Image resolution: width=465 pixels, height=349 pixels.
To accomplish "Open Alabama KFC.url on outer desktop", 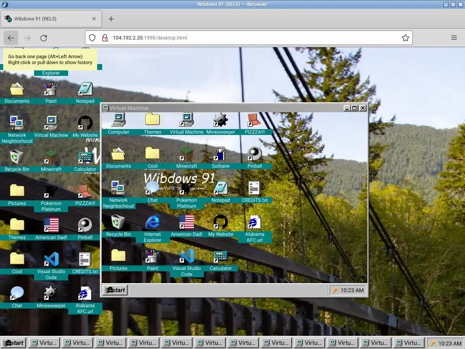I will (x=85, y=300).
